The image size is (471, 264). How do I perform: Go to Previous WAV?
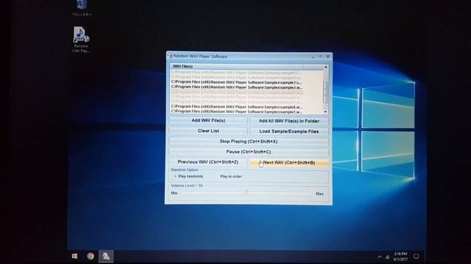coord(208,162)
